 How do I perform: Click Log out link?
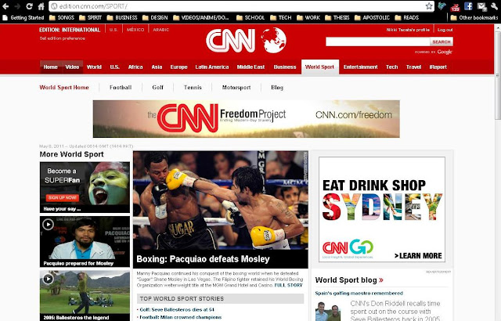click(x=445, y=30)
